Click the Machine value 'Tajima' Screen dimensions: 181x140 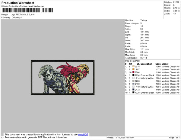144,20
